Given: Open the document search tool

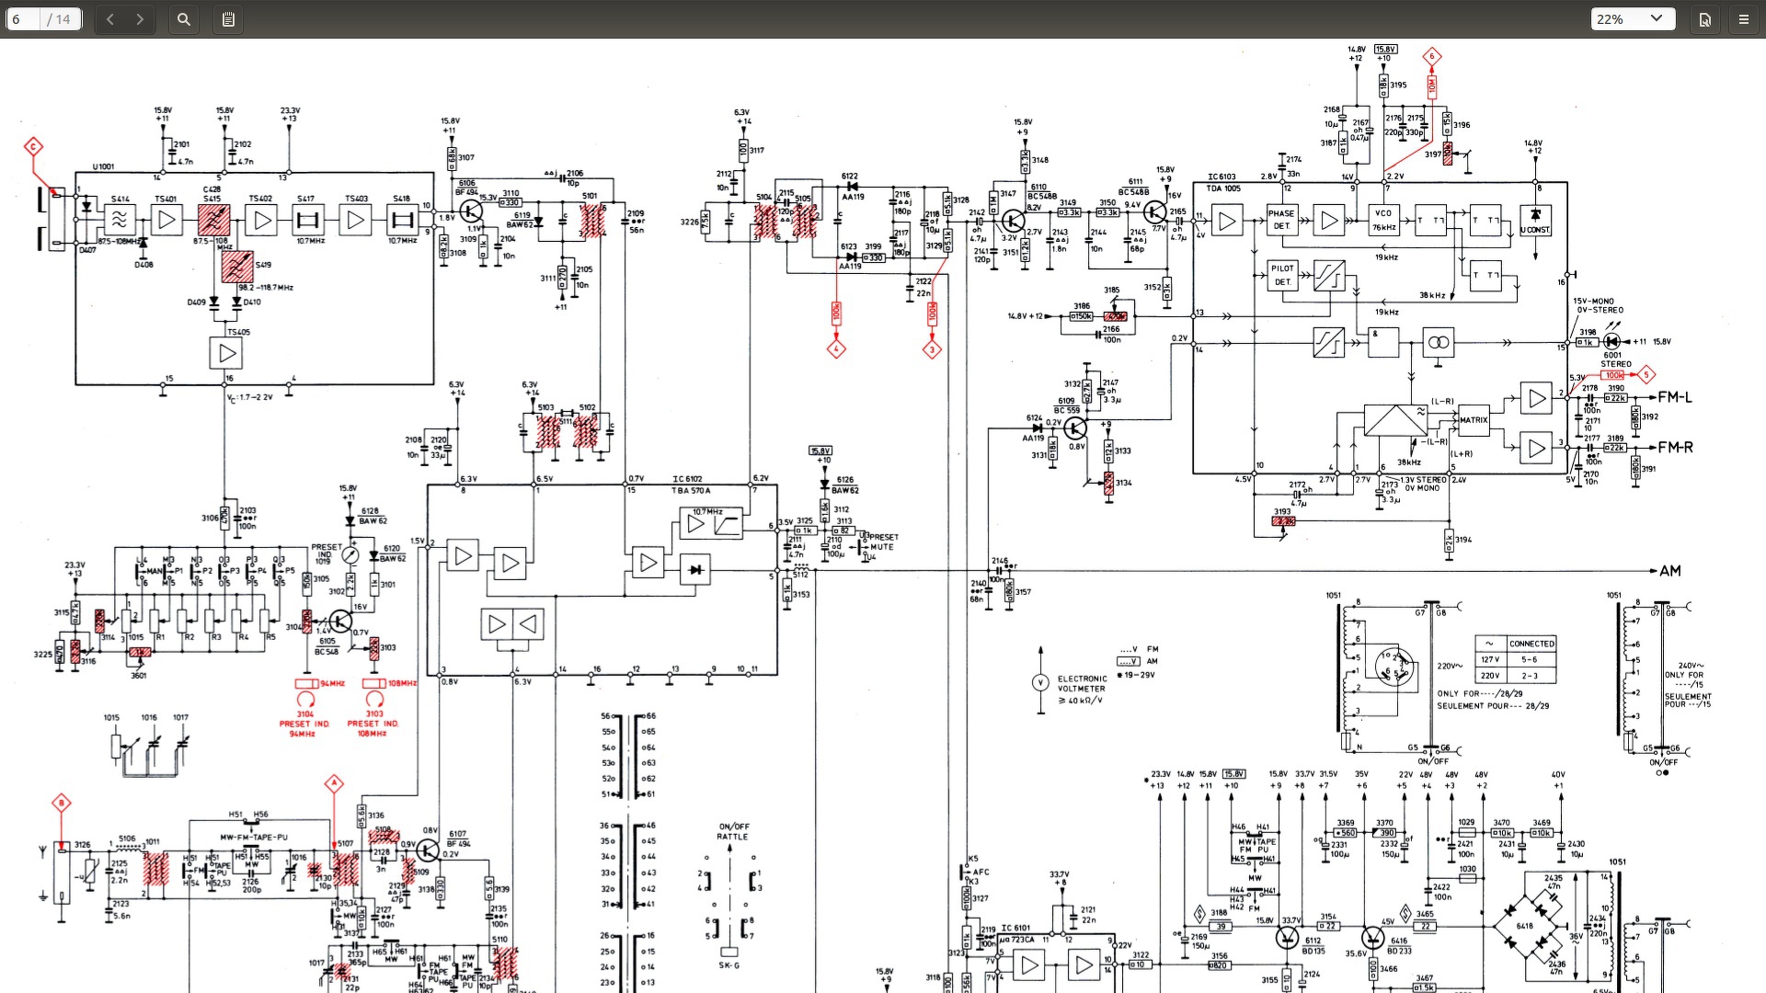Looking at the screenshot, I should 184,19.
